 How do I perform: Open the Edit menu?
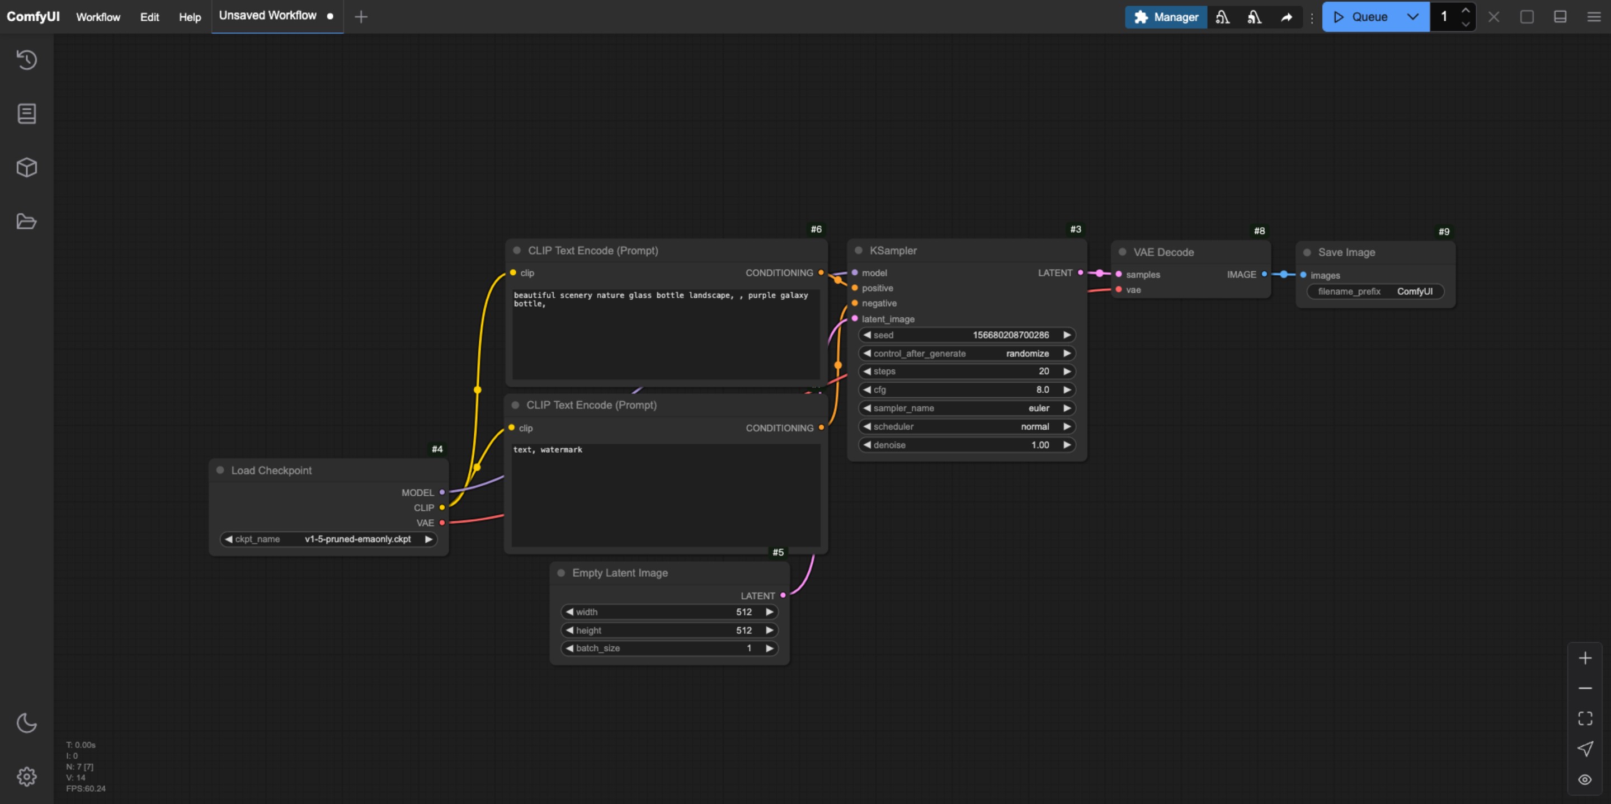[x=149, y=17]
